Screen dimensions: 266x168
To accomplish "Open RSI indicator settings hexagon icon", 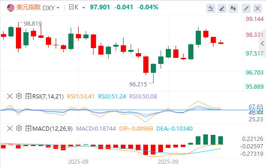I will coord(19,96).
